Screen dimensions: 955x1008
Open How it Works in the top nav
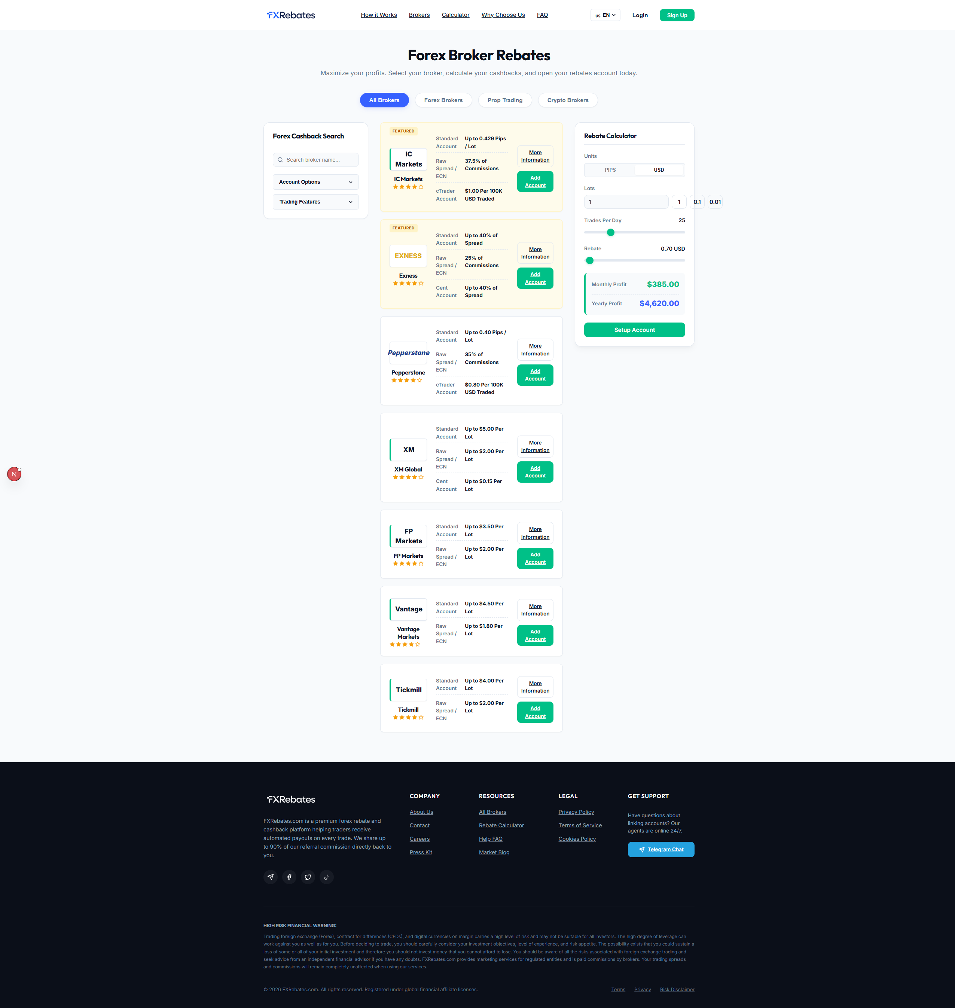pyautogui.click(x=379, y=15)
